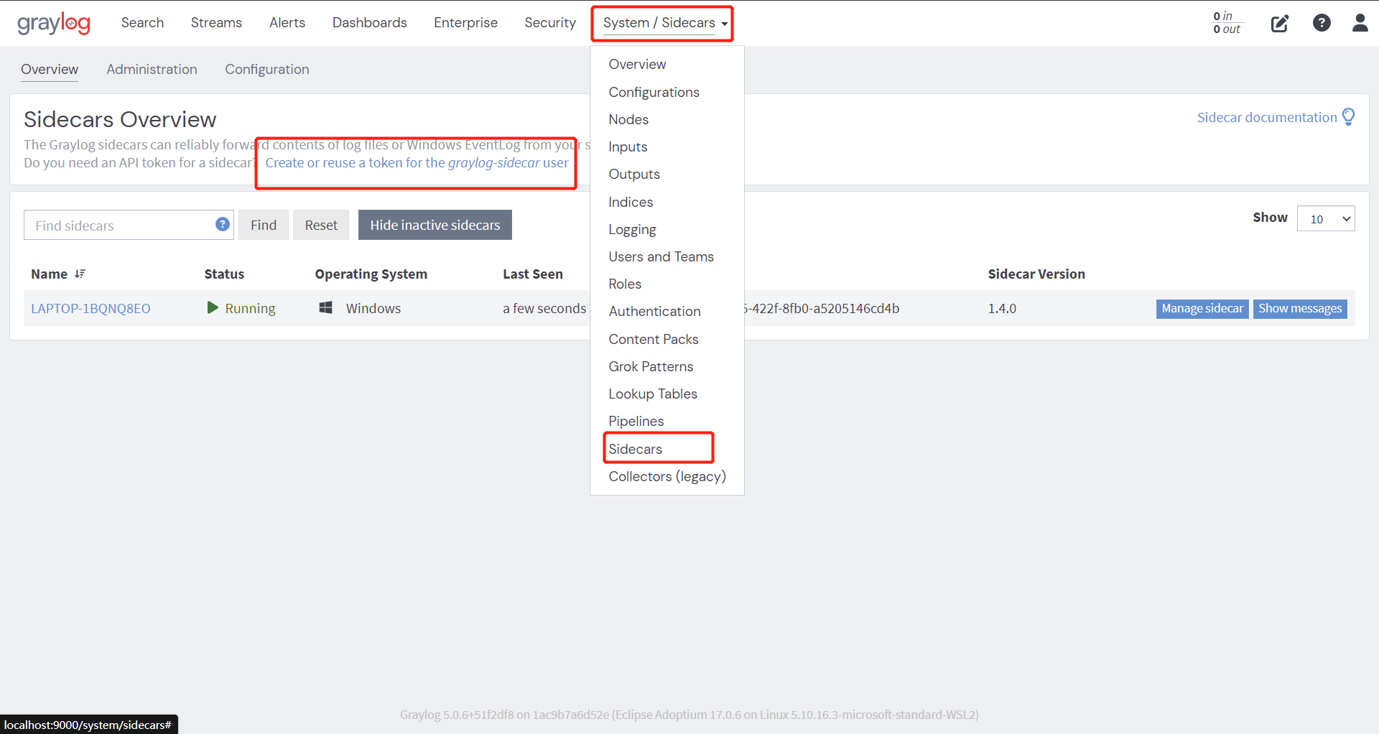Viewport: 1379px width, 734px height.
Task: Toggle Hide inactive sidecars button
Action: pyautogui.click(x=435, y=225)
